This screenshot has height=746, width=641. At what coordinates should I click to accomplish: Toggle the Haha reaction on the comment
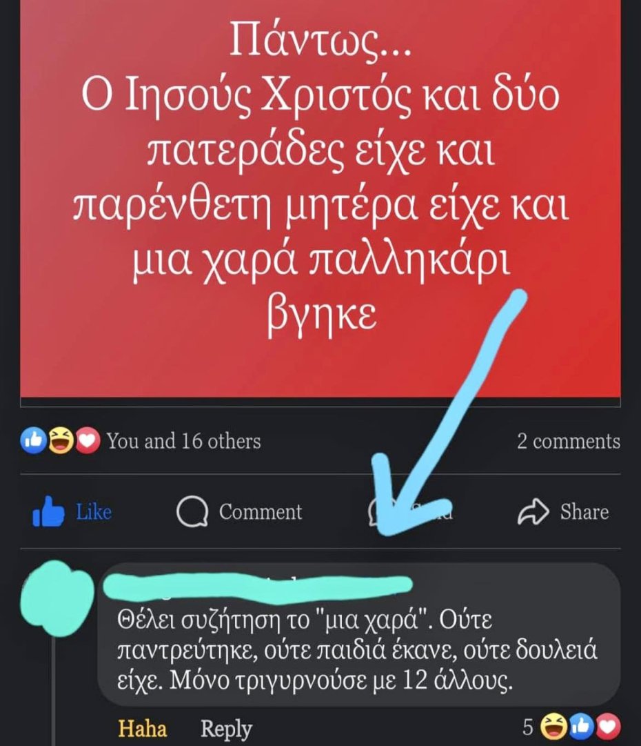tap(143, 728)
